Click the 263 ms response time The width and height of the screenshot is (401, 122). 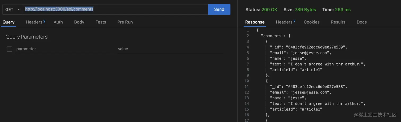click(x=343, y=10)
